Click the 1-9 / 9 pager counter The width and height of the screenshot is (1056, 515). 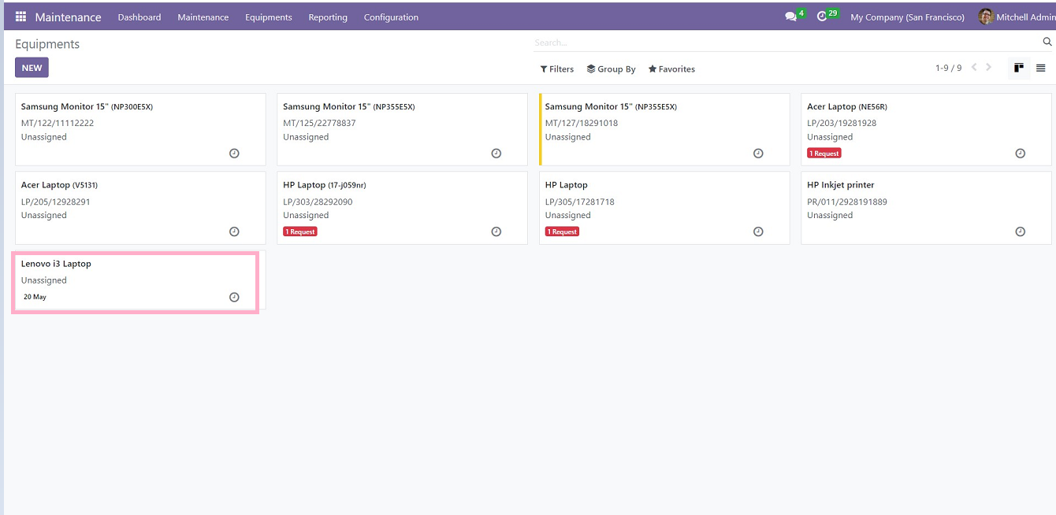pyautogui.click(x=948, y=69)
